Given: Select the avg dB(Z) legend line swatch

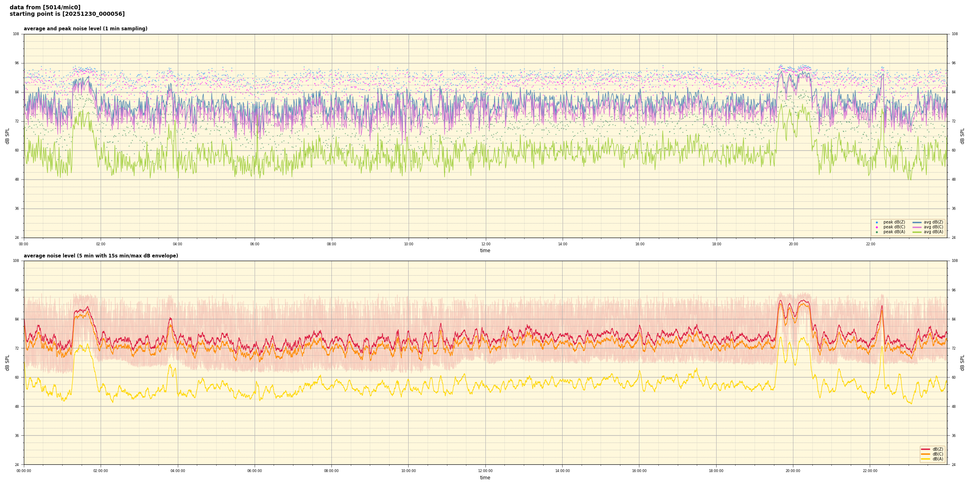Looking at the screenshot, I should point(917,222).
